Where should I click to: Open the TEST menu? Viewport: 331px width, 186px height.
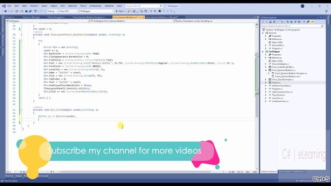(63, 6)
